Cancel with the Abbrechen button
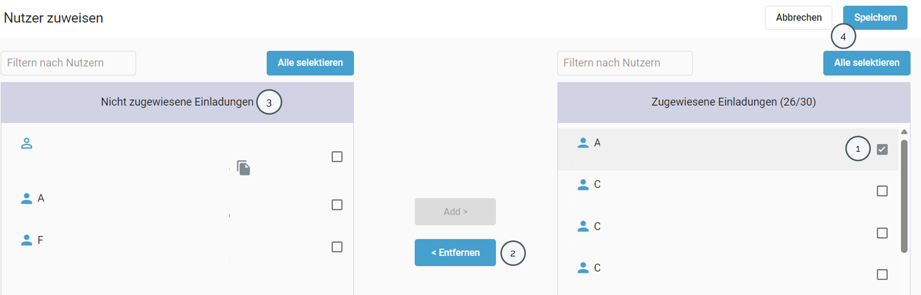The height and width of the screenshot is (295, 921). [x=799, y=18]
